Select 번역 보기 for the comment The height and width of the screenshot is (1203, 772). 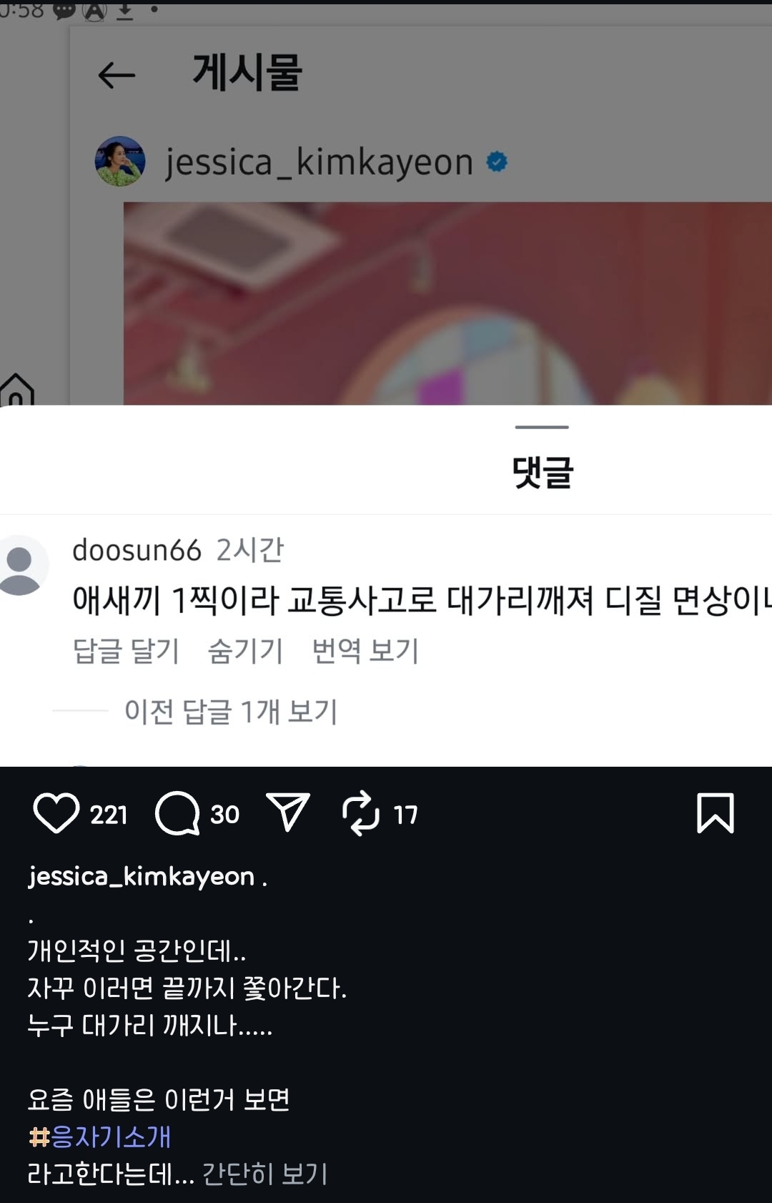pyautogui.click(x=365, y=651)
